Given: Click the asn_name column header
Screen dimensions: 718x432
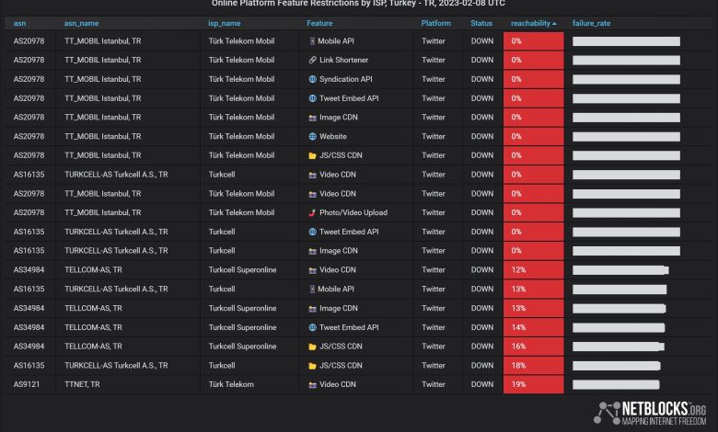Looking at the screenshot, I should tap(84, 23).
